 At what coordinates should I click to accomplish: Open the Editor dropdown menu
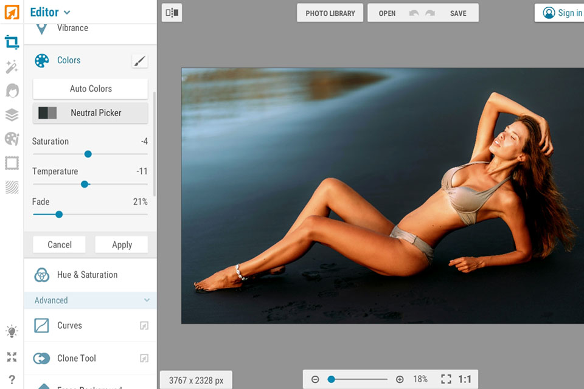[x=50, y=12]
